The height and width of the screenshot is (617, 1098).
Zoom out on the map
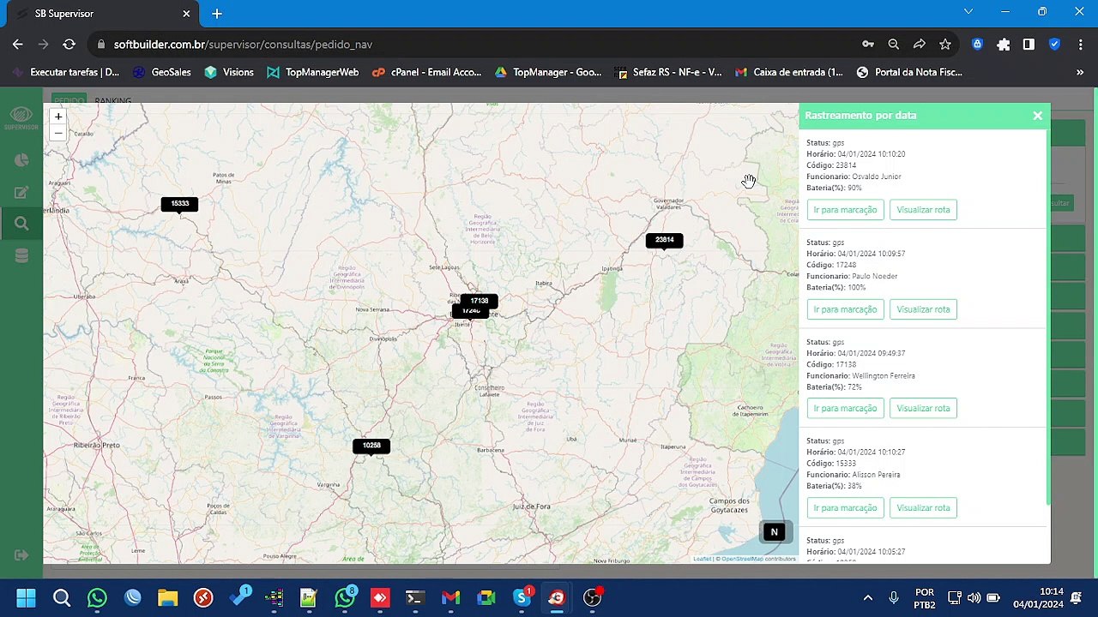[x=58, y=133]
